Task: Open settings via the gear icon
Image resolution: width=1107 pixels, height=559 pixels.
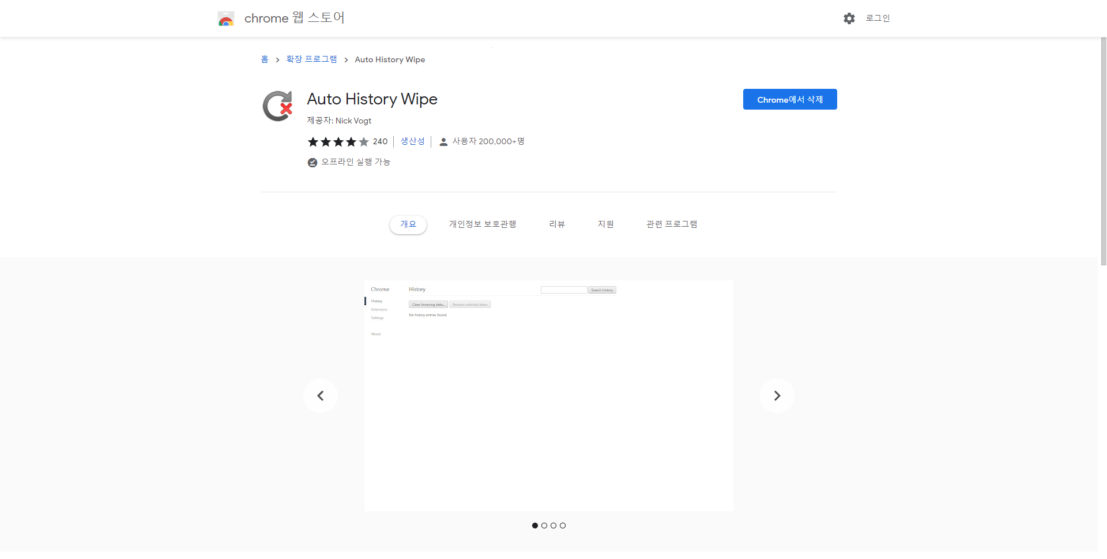Action: tap(849, 18)
